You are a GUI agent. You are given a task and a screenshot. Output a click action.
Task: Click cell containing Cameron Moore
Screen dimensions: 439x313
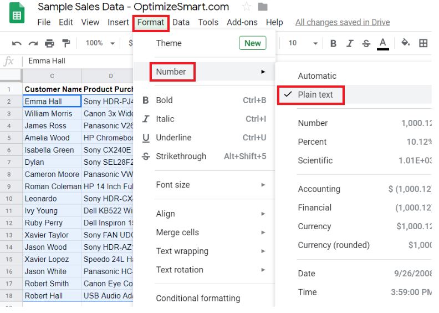click(52, 174)
